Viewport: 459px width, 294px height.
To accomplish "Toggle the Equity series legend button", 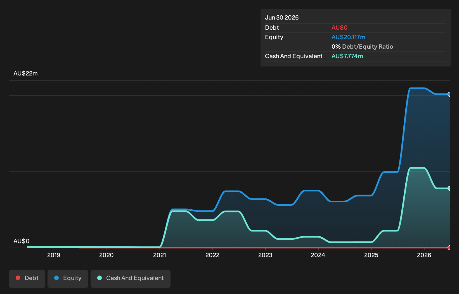I will (68, 279).
